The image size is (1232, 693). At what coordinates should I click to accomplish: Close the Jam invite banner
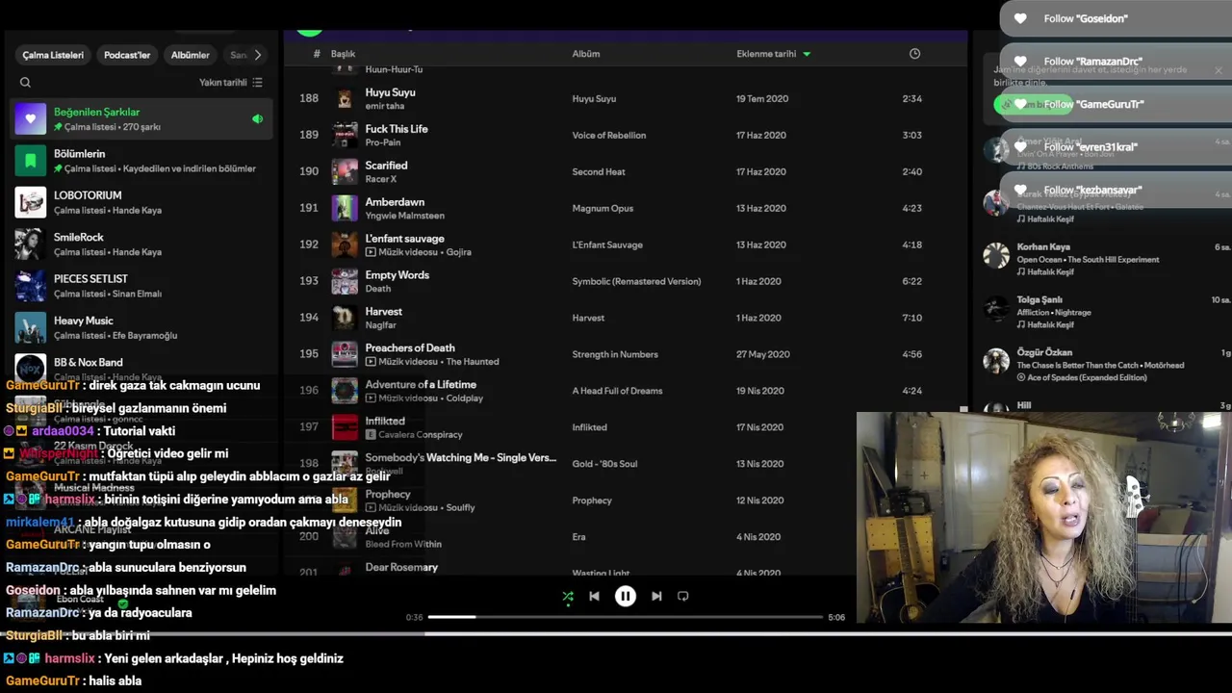click(x=1218, y=70)
